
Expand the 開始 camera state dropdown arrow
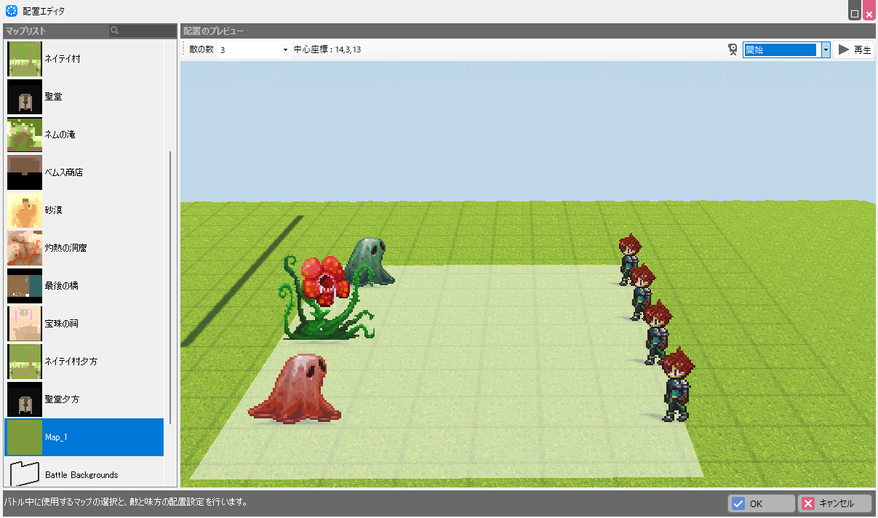click(826, 49)
